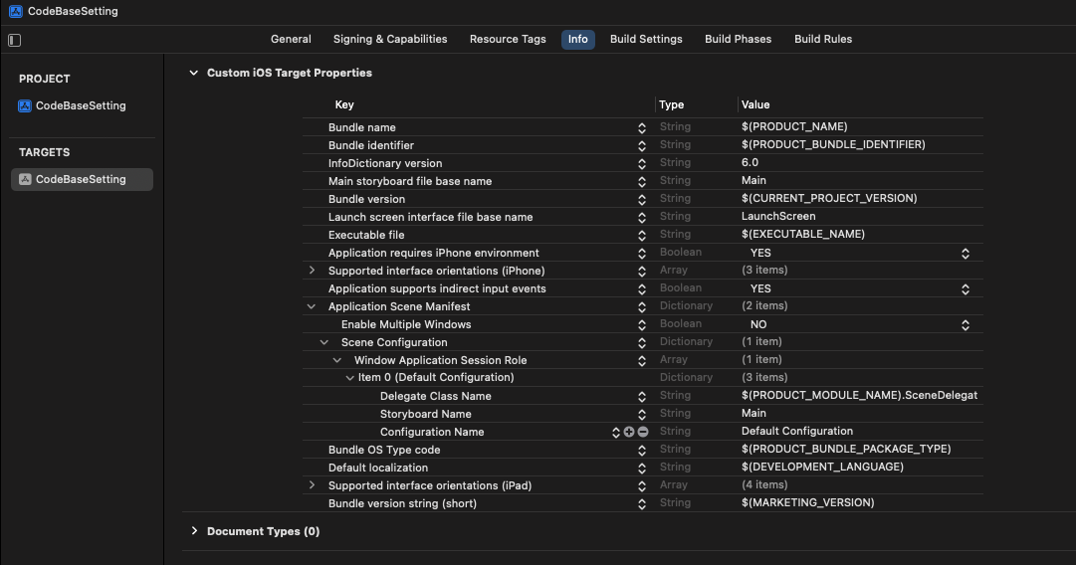1076x565 pixels.
Task: Open key stepper for Delegate Class Name
Action: 642,396
